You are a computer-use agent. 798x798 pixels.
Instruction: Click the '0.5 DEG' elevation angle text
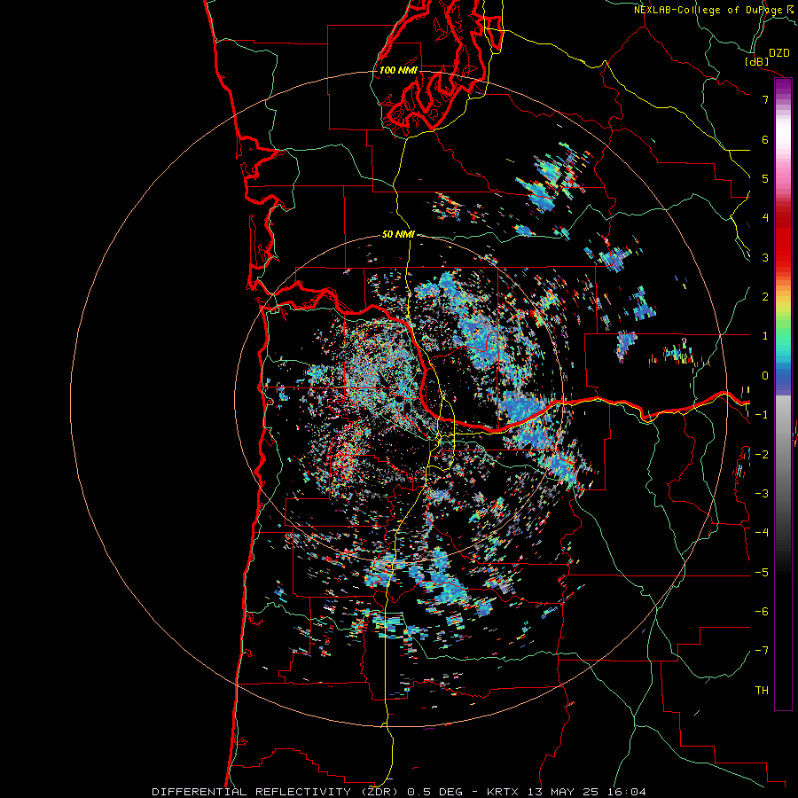[x=436, y=792]
